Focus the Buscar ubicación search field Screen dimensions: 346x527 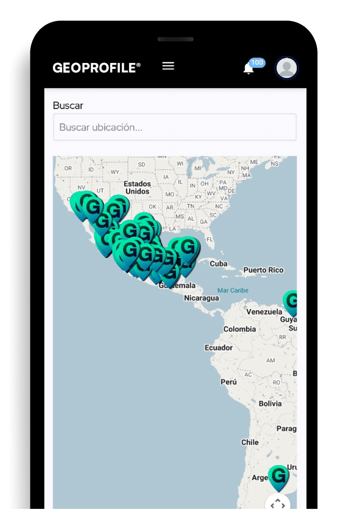point(175,127)
